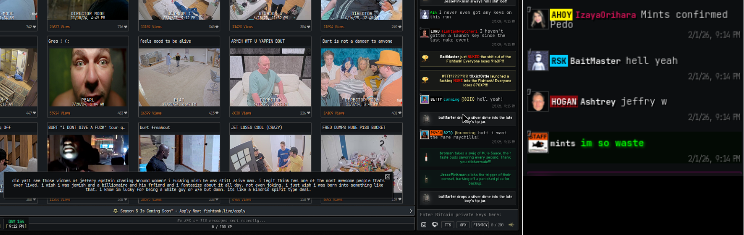This screenshot has height=235, width=744.
Task: Click the @cumming mention in chat
Action: tap(466, 132)
